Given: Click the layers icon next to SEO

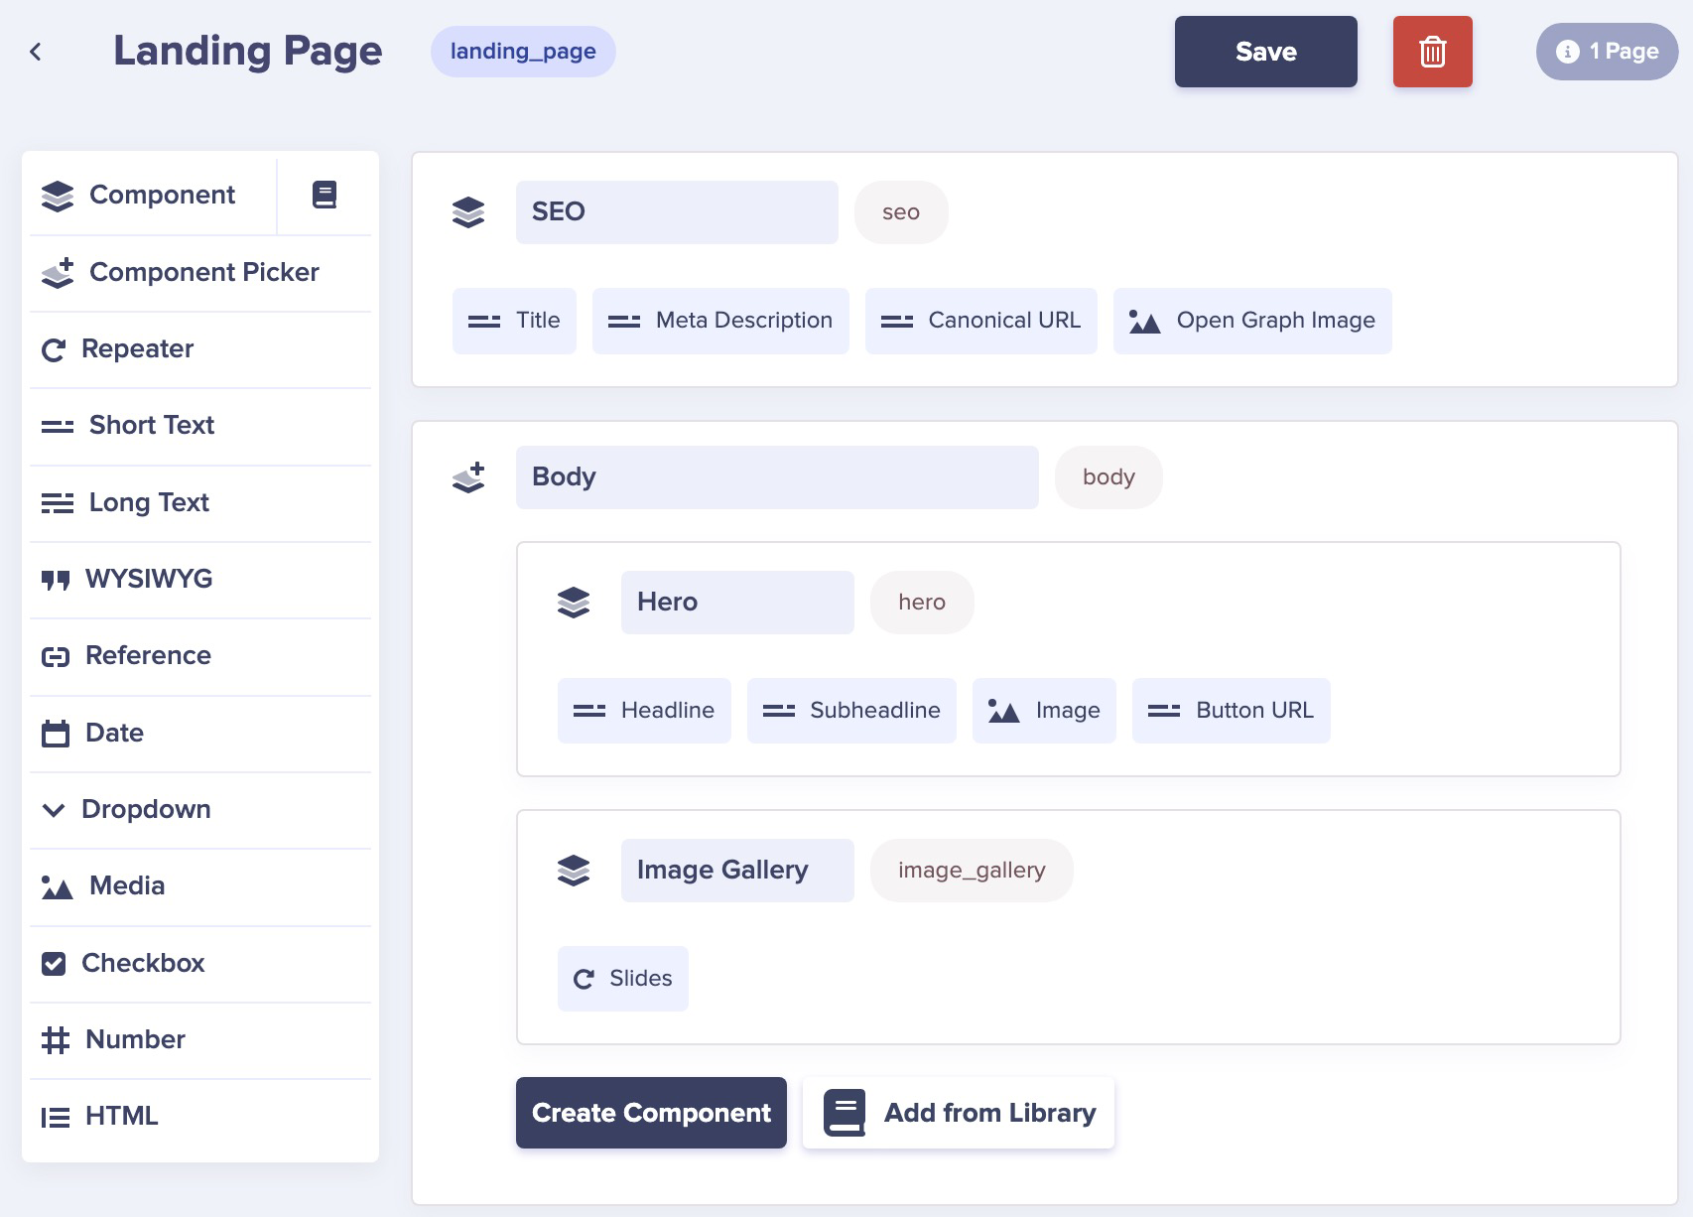Looking at the screenshot, I should [468, 211].
